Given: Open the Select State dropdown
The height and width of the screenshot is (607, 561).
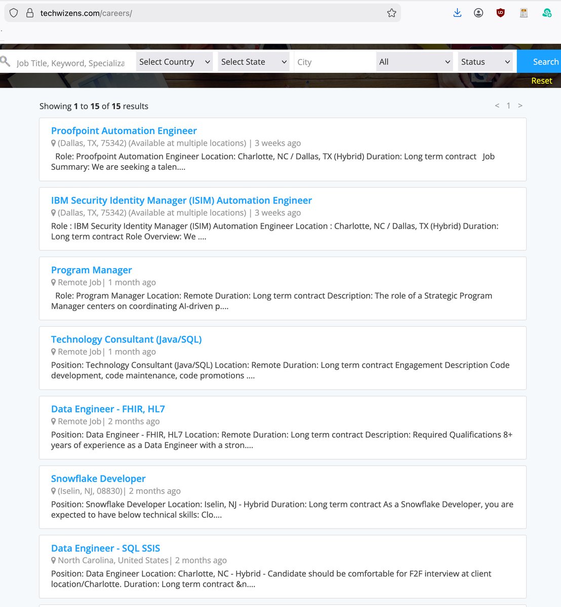Looking at the screenshot, I should pos(254,62).
